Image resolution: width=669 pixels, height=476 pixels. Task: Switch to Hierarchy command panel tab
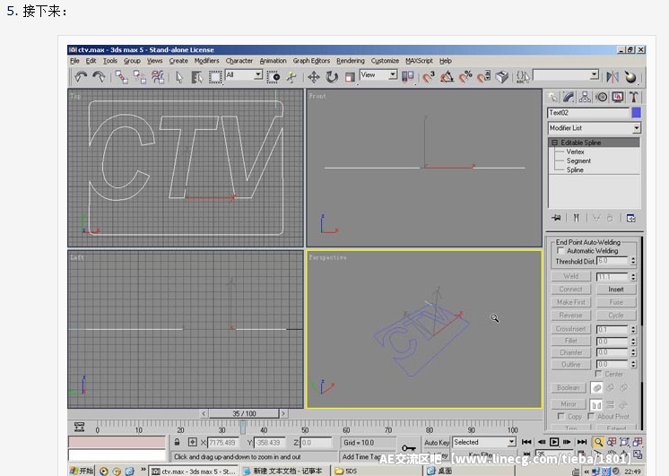(585, 97)
